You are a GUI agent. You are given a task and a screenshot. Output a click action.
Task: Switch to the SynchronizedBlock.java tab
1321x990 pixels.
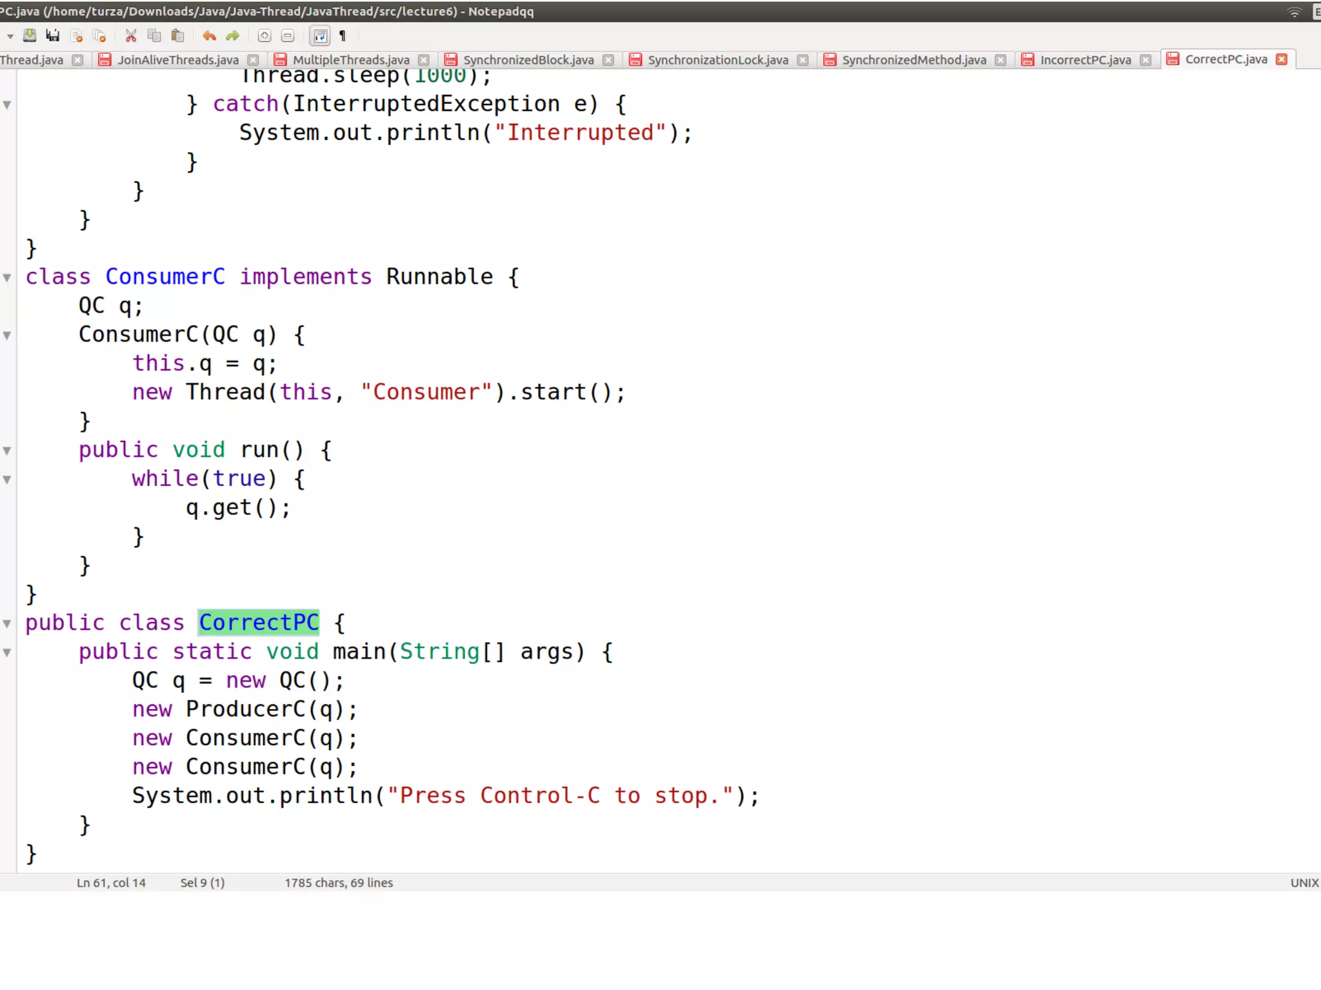click(x=528, y=60)
